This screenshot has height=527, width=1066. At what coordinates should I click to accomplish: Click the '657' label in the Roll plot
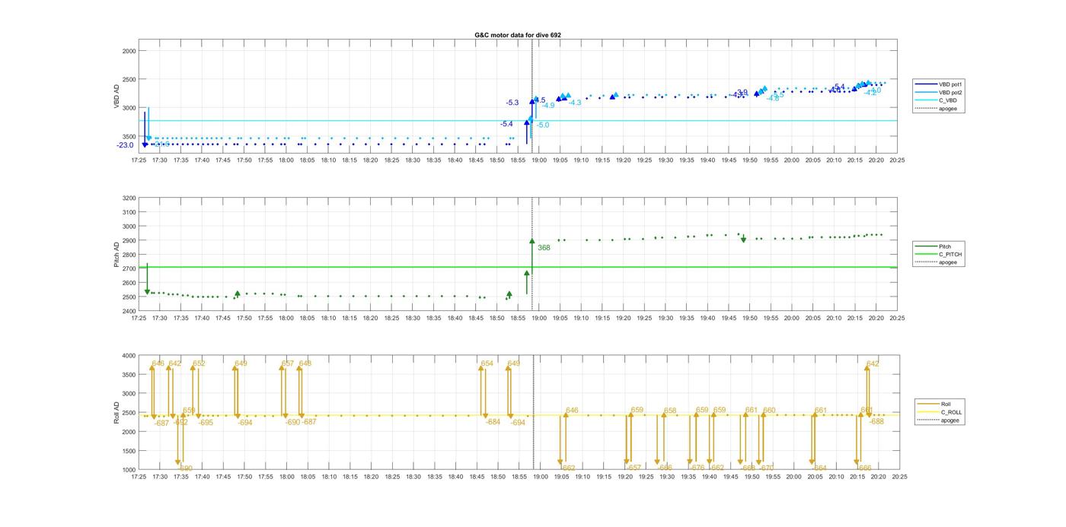coord(288,364)
